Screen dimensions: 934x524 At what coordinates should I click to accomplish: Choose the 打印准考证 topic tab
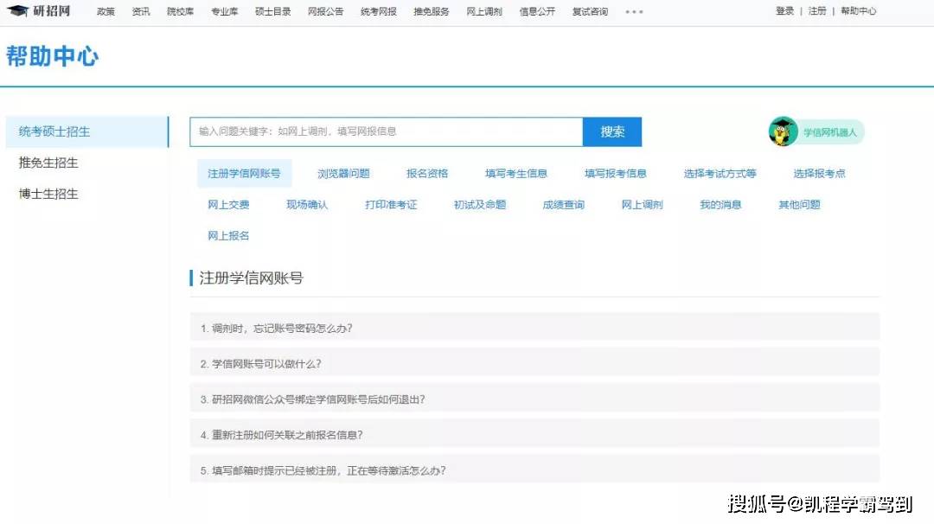coord(391,205)
